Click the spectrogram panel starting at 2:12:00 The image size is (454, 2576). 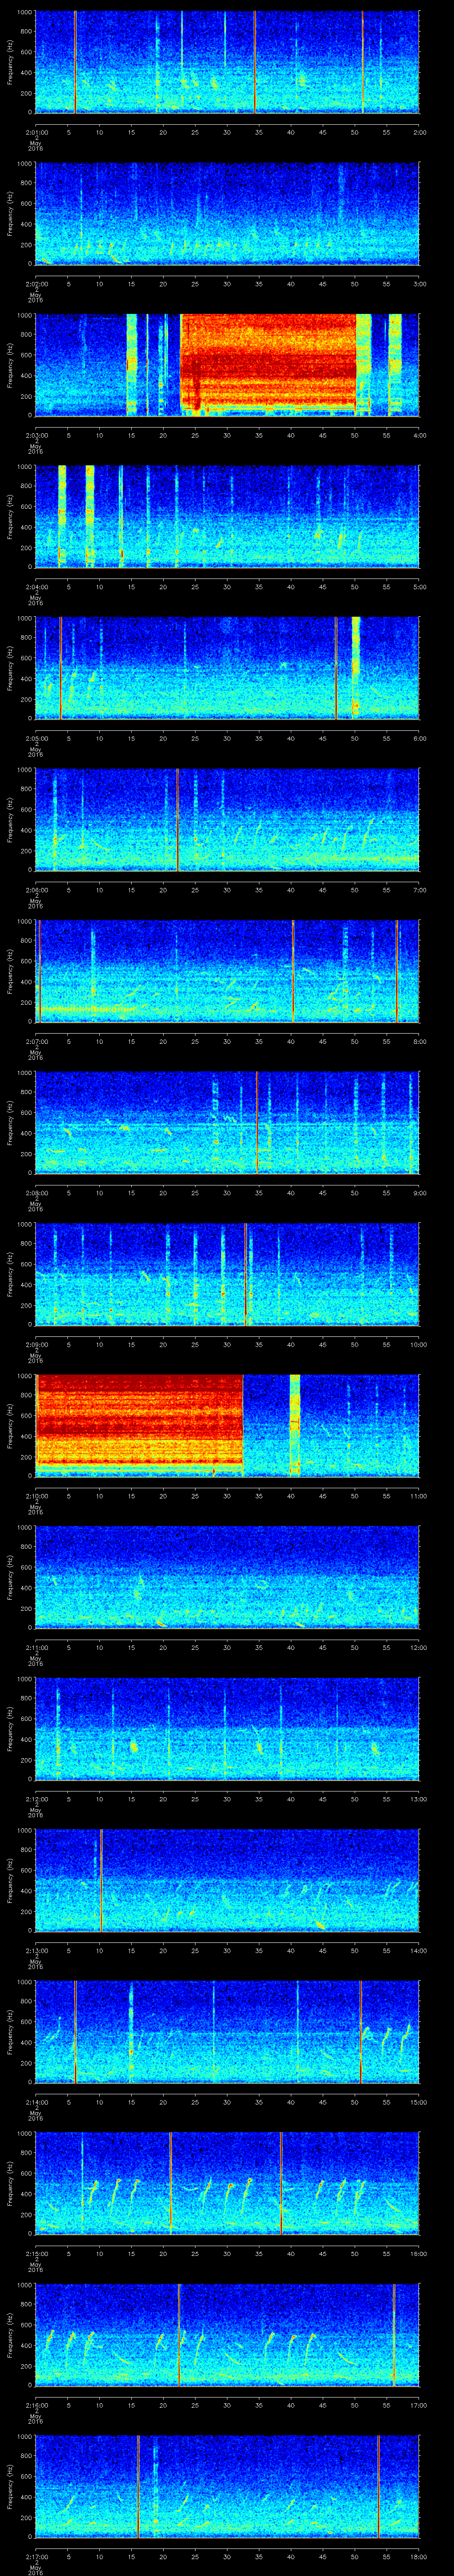pos(227,1728)
